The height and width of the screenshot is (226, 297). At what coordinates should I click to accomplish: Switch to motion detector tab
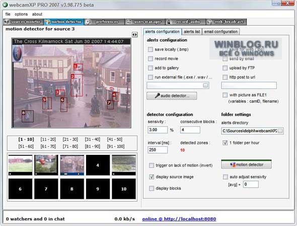(64, 22)
